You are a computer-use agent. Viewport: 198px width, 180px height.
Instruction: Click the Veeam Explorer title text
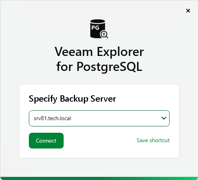tap(99, 52)
